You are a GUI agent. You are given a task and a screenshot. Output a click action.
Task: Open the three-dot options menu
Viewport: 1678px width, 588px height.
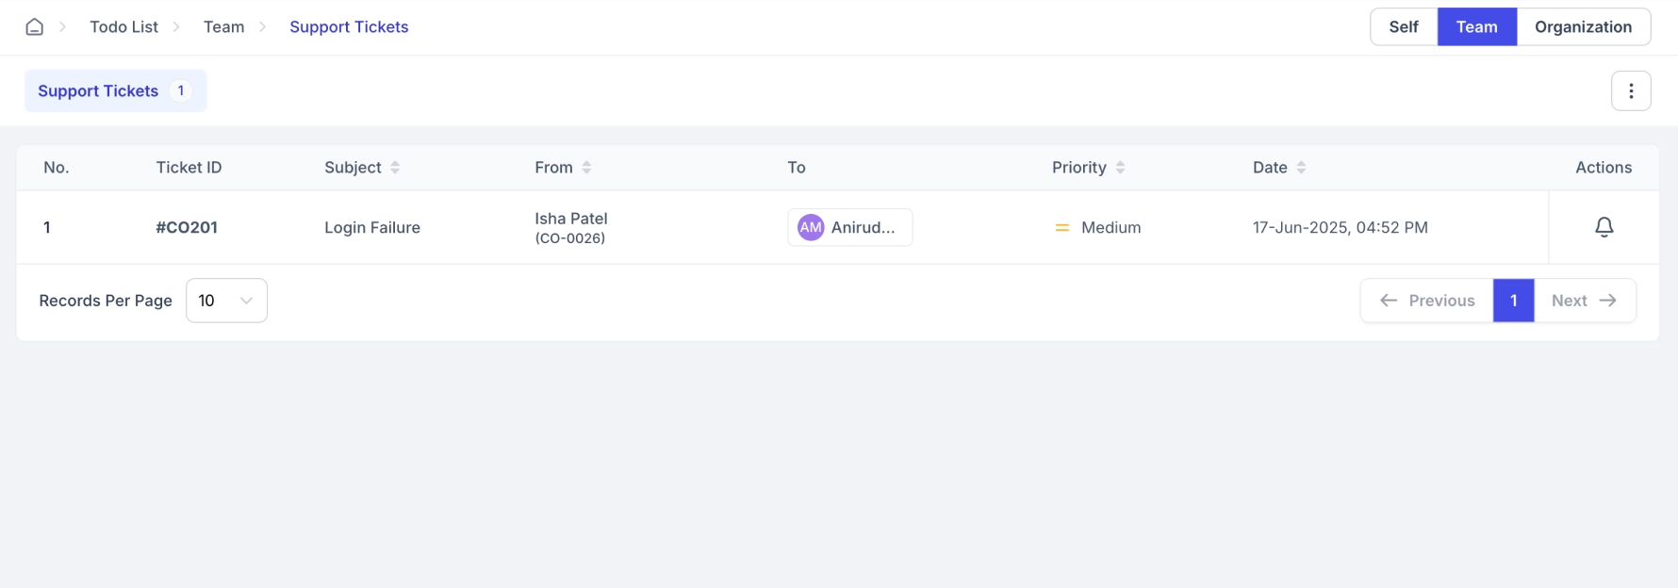pyautogui.click(x=1631, y=91)
